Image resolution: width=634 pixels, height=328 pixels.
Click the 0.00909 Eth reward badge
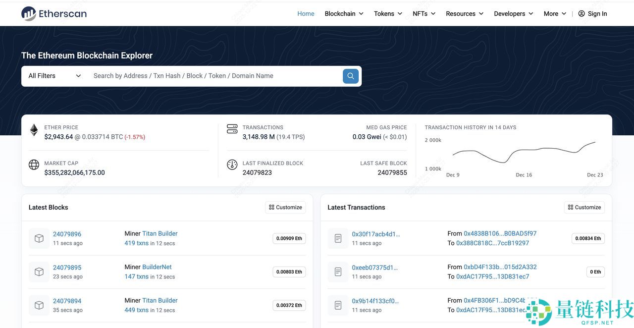[x=289, y=238]
